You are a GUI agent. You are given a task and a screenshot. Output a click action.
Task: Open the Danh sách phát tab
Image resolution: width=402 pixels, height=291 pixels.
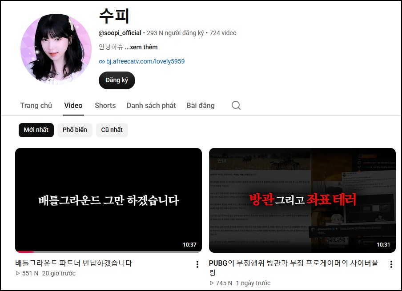[151, 106]
